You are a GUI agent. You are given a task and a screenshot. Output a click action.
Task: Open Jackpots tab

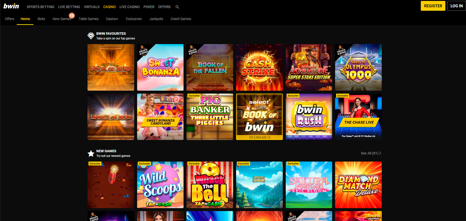coord(156,19)
